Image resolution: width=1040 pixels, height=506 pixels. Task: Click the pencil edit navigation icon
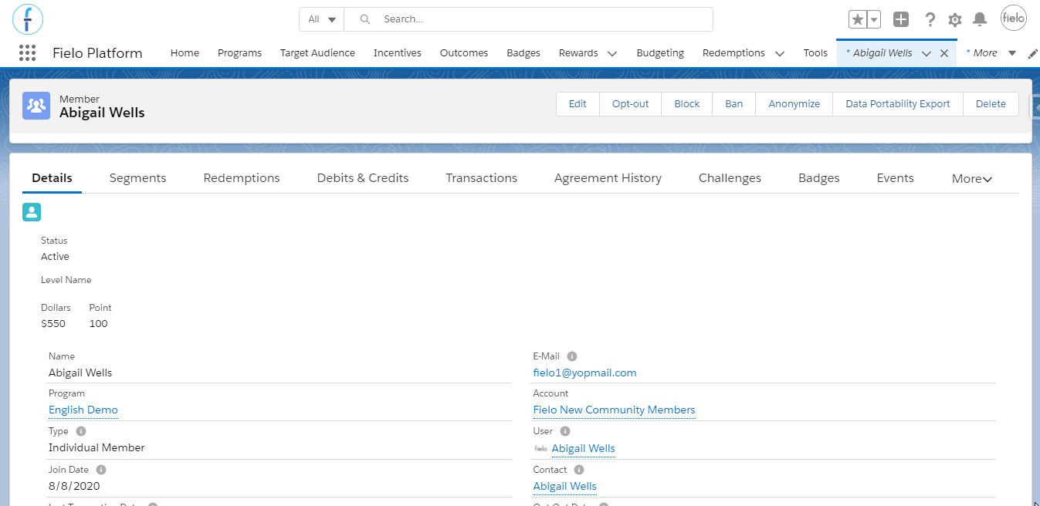[1033, 53]
